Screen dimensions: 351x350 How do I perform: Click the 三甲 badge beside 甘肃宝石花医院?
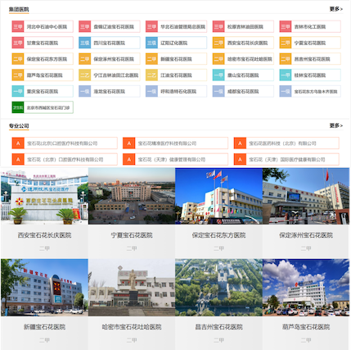pyautogui.click(x=18, y=43)
